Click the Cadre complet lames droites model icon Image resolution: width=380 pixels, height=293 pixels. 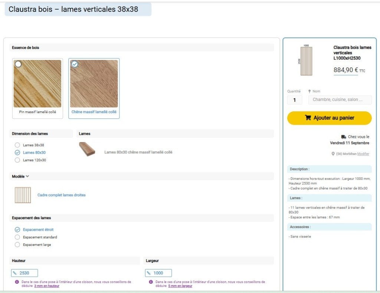pos(23,195)
